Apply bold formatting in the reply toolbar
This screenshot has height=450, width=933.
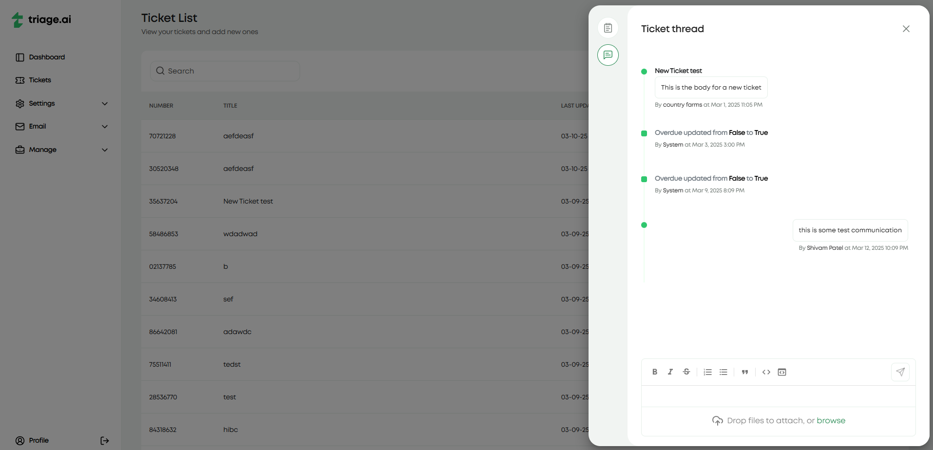[655, 372]
